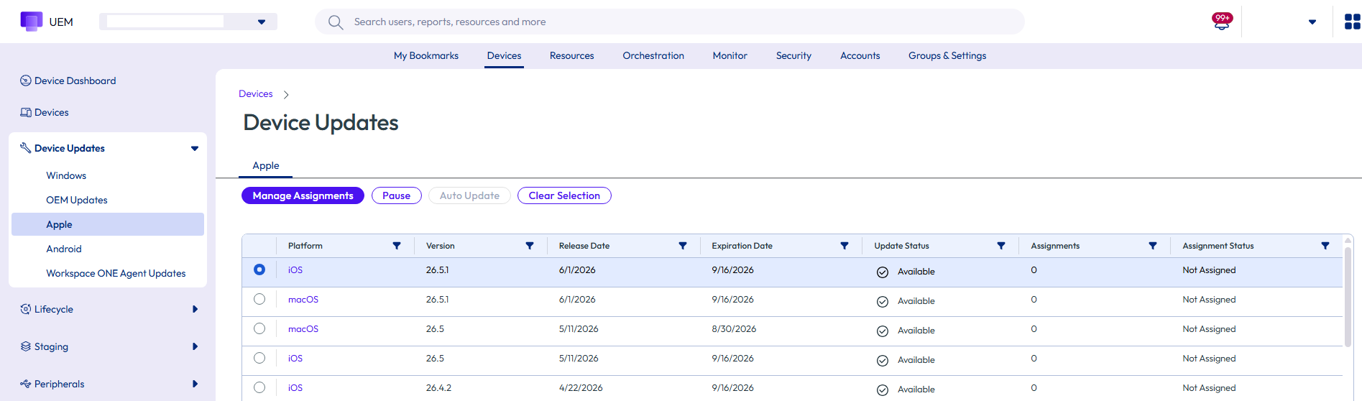Click the search magnifier icon

[336, 22]
